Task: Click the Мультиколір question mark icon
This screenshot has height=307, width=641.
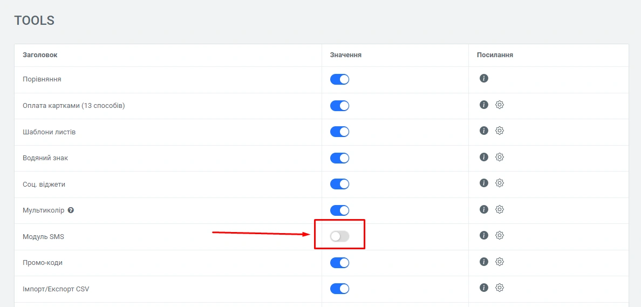Action: tap(71, 210)
